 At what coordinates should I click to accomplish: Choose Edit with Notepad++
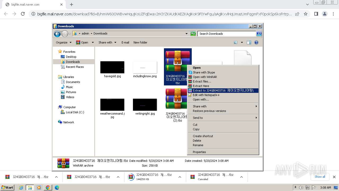pyautogui.click(x=223, y=95)
